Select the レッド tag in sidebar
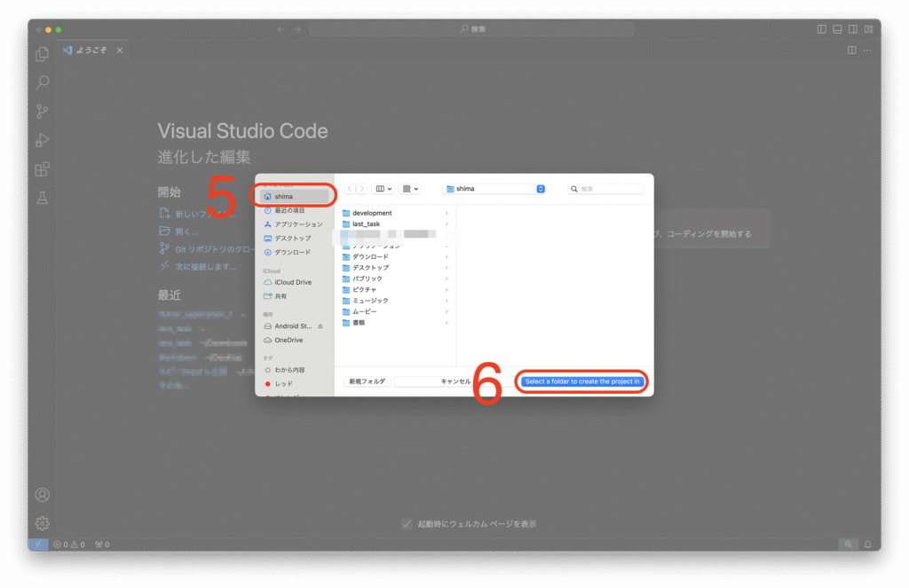909x588 pixels. [295, 383]
